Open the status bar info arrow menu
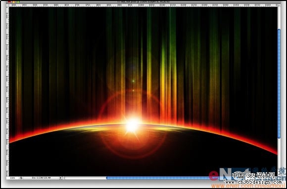The image size is (287, 189). coord(60,178)
